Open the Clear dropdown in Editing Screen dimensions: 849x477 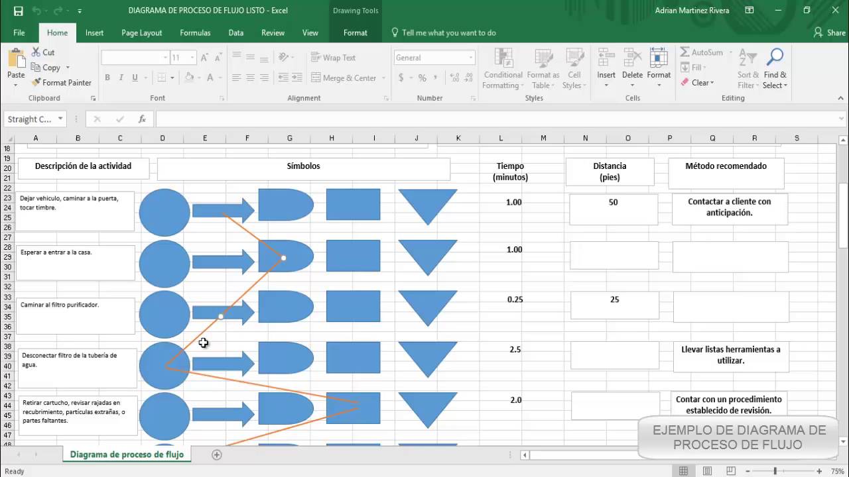click(697, 83)
